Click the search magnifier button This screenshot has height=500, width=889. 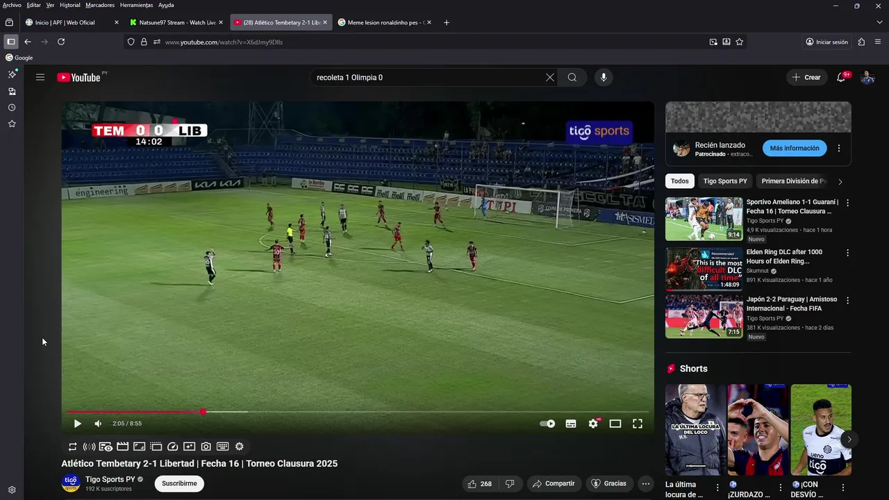[x=572, y=77]
